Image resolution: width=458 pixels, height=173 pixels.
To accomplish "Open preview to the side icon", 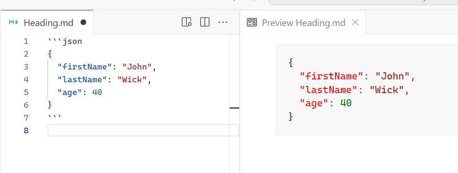I will click(186, 22).
